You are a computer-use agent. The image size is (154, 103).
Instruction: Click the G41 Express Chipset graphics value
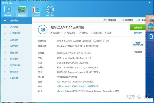tap(78, 72)
